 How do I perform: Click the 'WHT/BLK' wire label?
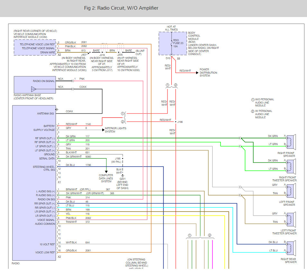coord(71,242)
